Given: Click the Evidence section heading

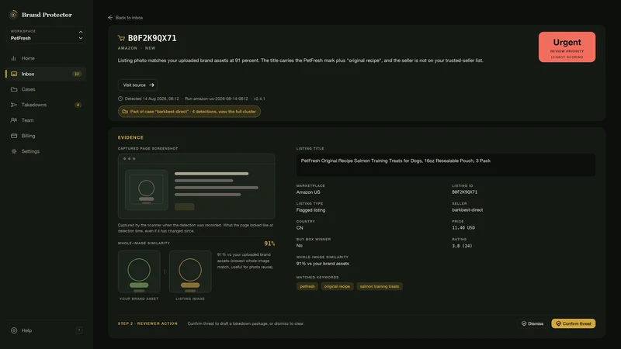Looking at the screenshot, I should click(x=130, y=138).
